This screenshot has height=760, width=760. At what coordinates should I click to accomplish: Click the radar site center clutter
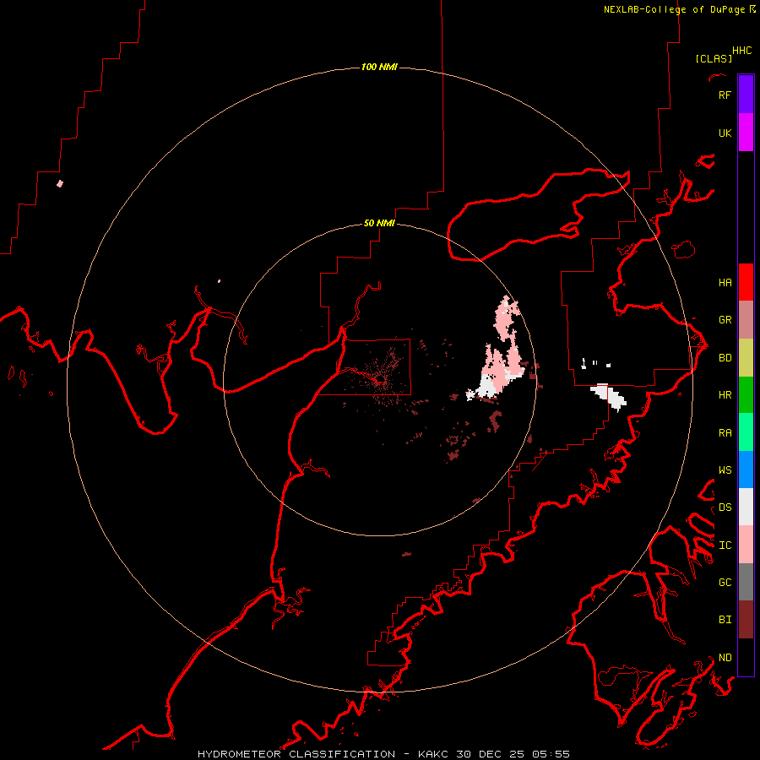(x=381, y=379)
